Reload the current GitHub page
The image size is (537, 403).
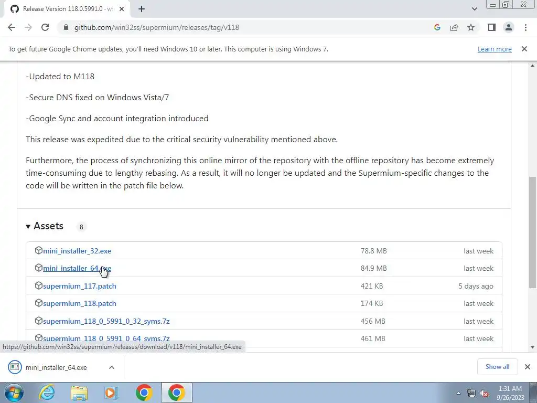tap(45, 27)
